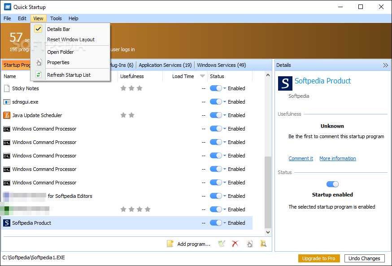Open status dropdown for 'for Softpedia Editors' row
This screenshot has height=266, width=392.
coord(225,196)
